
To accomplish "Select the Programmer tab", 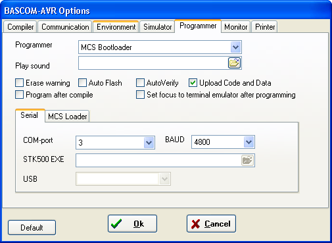I will tap(198, 26).
